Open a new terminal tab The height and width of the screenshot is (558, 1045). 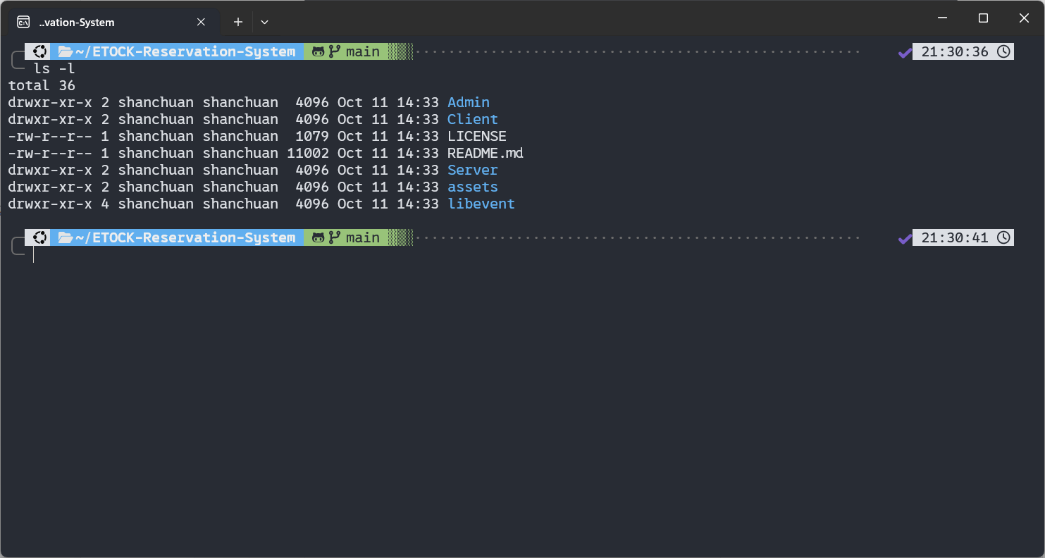coord(238,22)
